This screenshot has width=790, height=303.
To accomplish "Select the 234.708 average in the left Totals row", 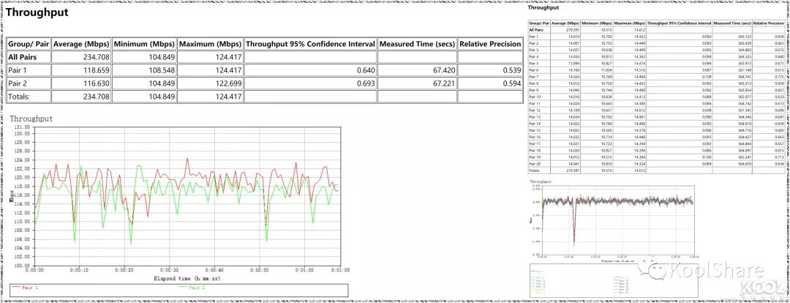I will [97, 97].
